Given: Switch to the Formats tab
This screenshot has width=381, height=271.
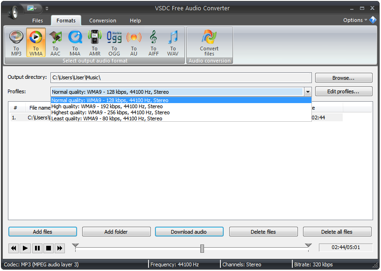Looking at the screenshot, I should click(66, 21).
